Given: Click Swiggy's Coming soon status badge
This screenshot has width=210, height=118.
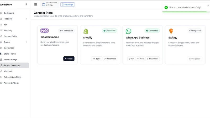Looking at the screenshot, I should point(195,31).
